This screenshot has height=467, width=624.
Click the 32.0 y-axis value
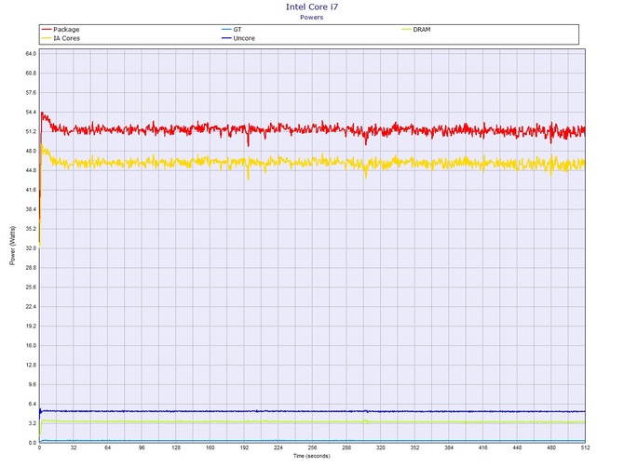point(31,248)
